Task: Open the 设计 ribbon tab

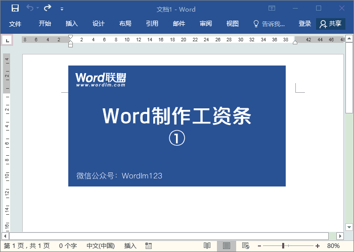Action: 99,24
